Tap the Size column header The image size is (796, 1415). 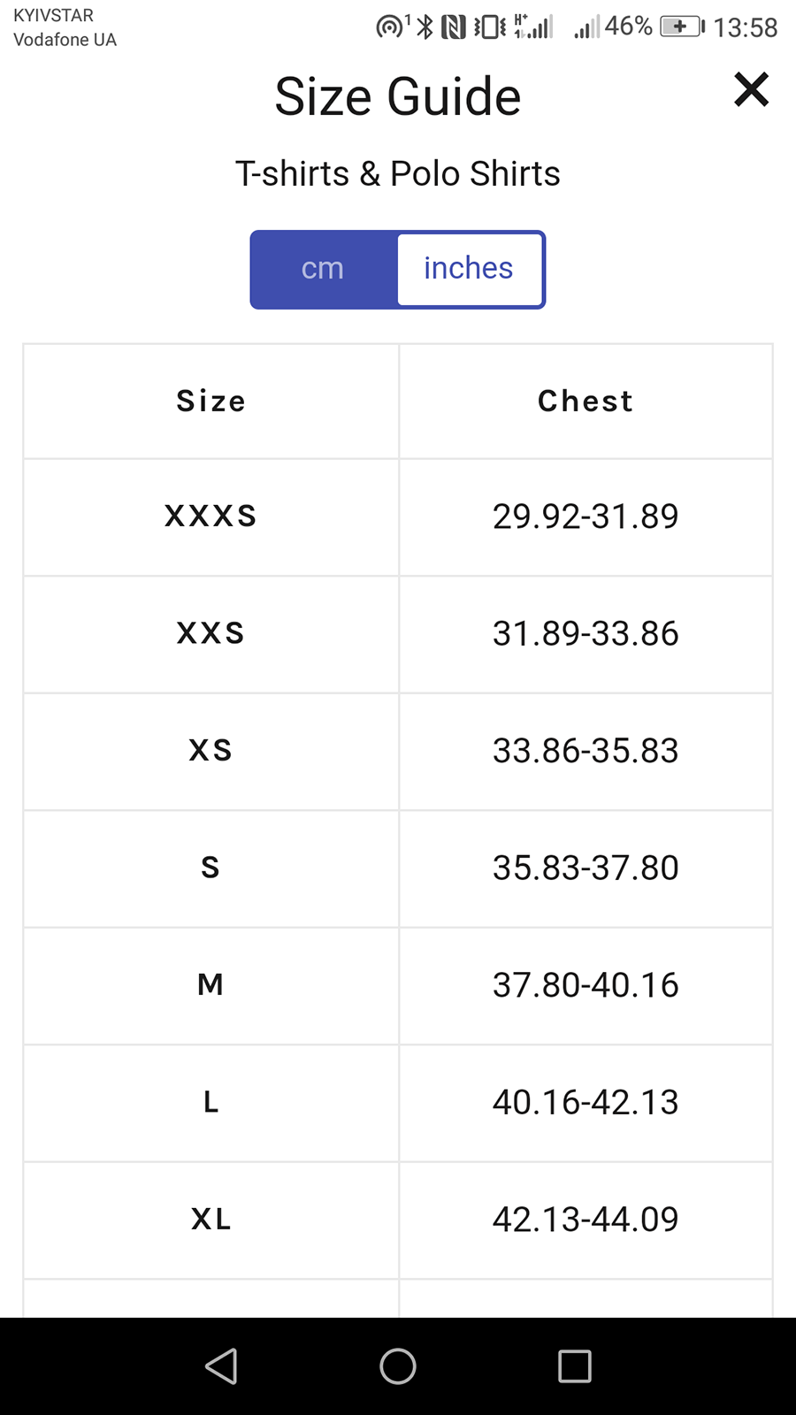[210, 401]
